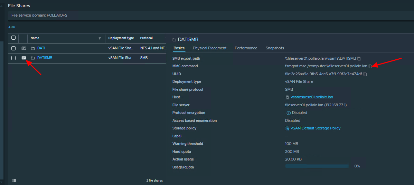414x185 pixels.
Task: Select SMB export path value text
Action: pos(321,58)
